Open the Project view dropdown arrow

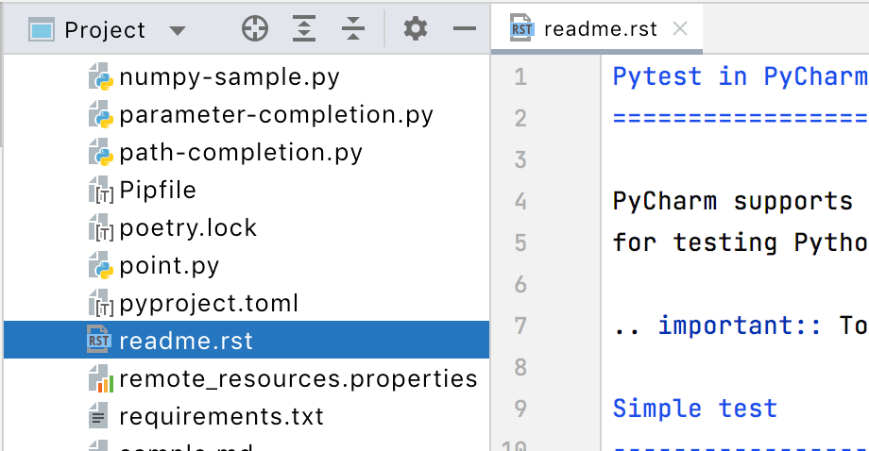pyautogui.click(x=177, y=31)
